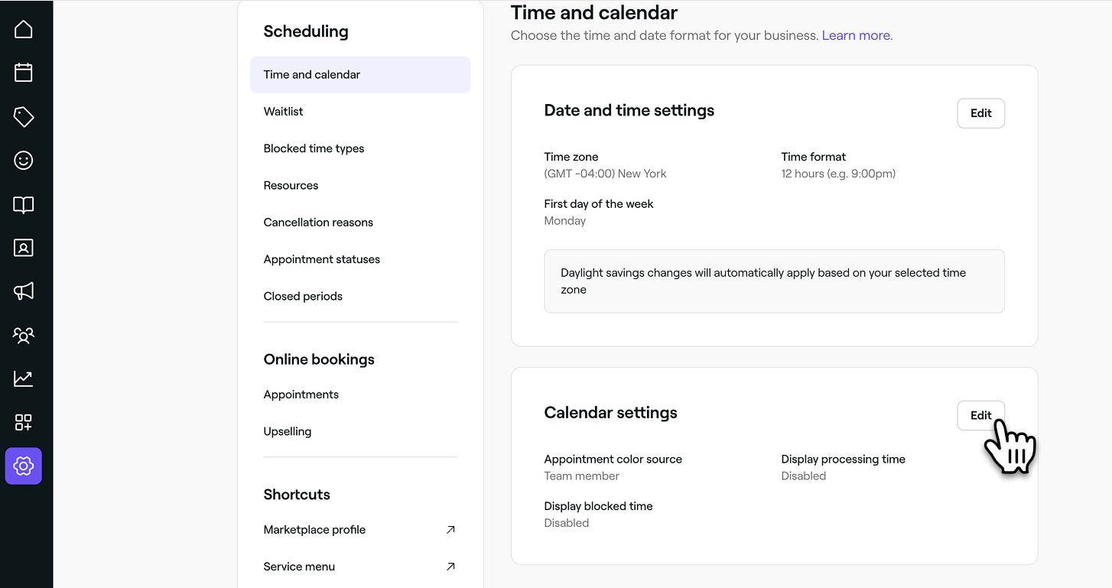Open the Settings gear icon
Viewport: 1112px width, 588px height.
24,466
